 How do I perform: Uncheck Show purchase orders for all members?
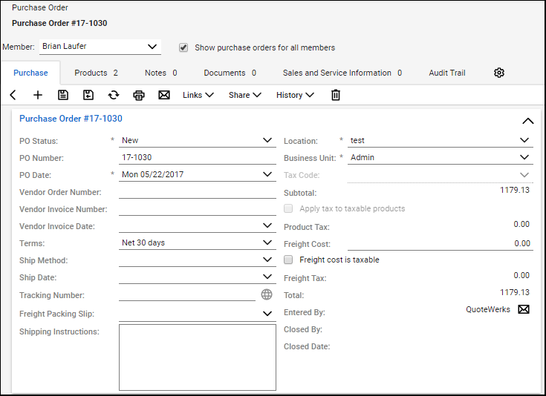183,47
